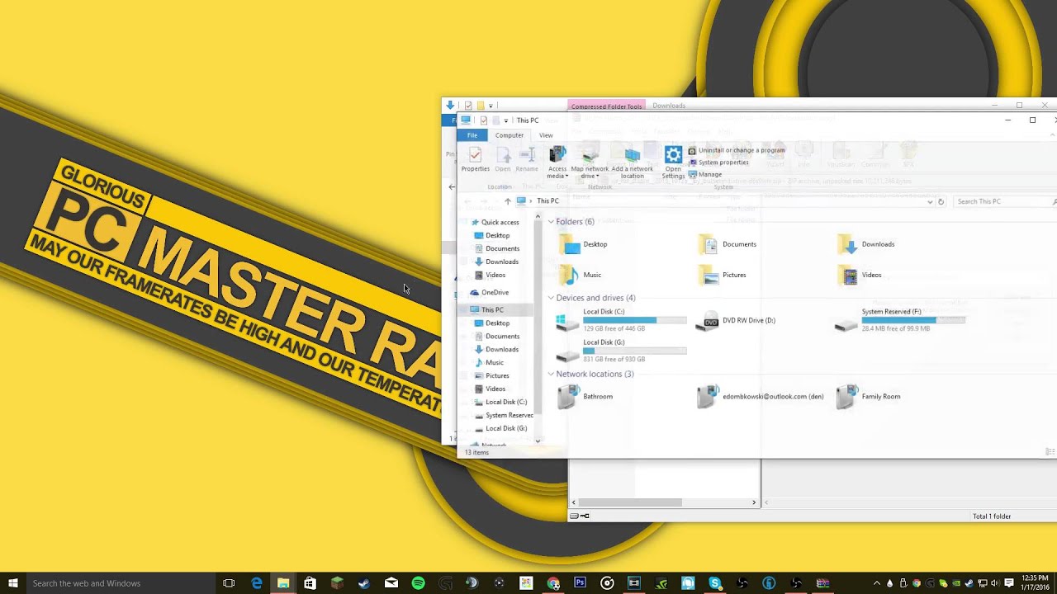Select the Local Disk (C:) drive
The width and height of the screenshot is (1057, 594).
pos(621,320)
